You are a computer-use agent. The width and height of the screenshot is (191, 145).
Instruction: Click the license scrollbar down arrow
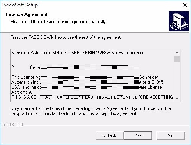(x=177, y=98)
